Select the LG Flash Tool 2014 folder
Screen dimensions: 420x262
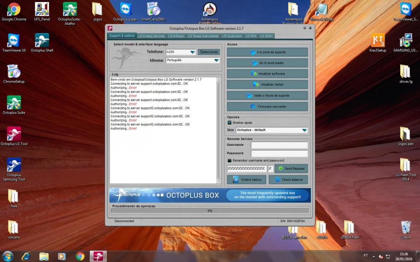click(x=406, y=169)
